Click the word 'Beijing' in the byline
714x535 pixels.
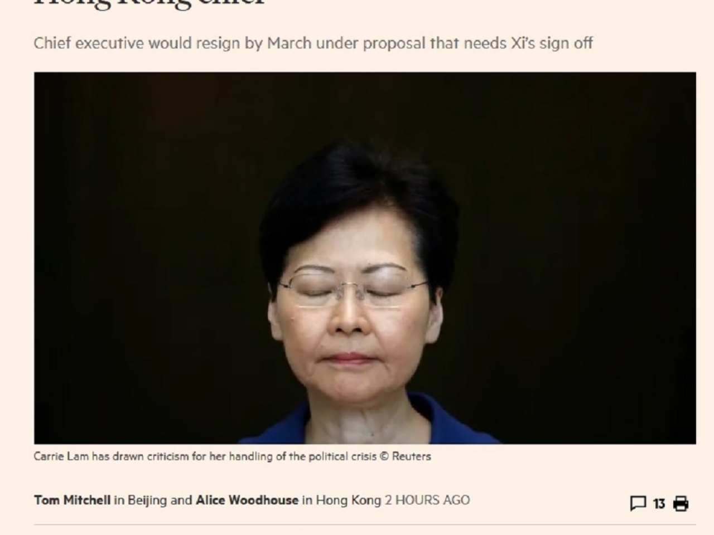point(147,500)
